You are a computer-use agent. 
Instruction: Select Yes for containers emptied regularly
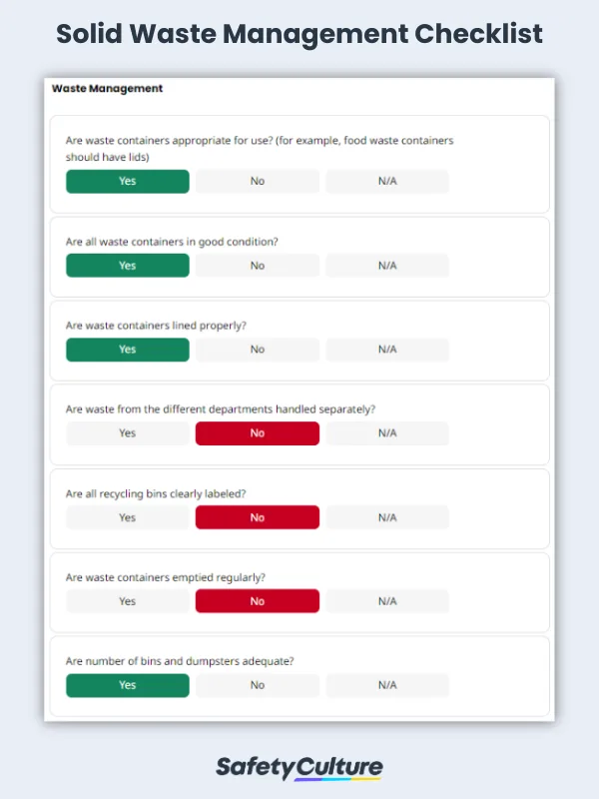(127, 601)
